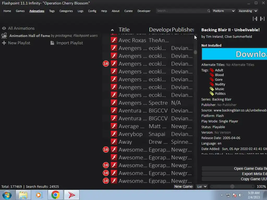Click the Music tag icon
Screen dimensions: 267x200
point(212,89)
